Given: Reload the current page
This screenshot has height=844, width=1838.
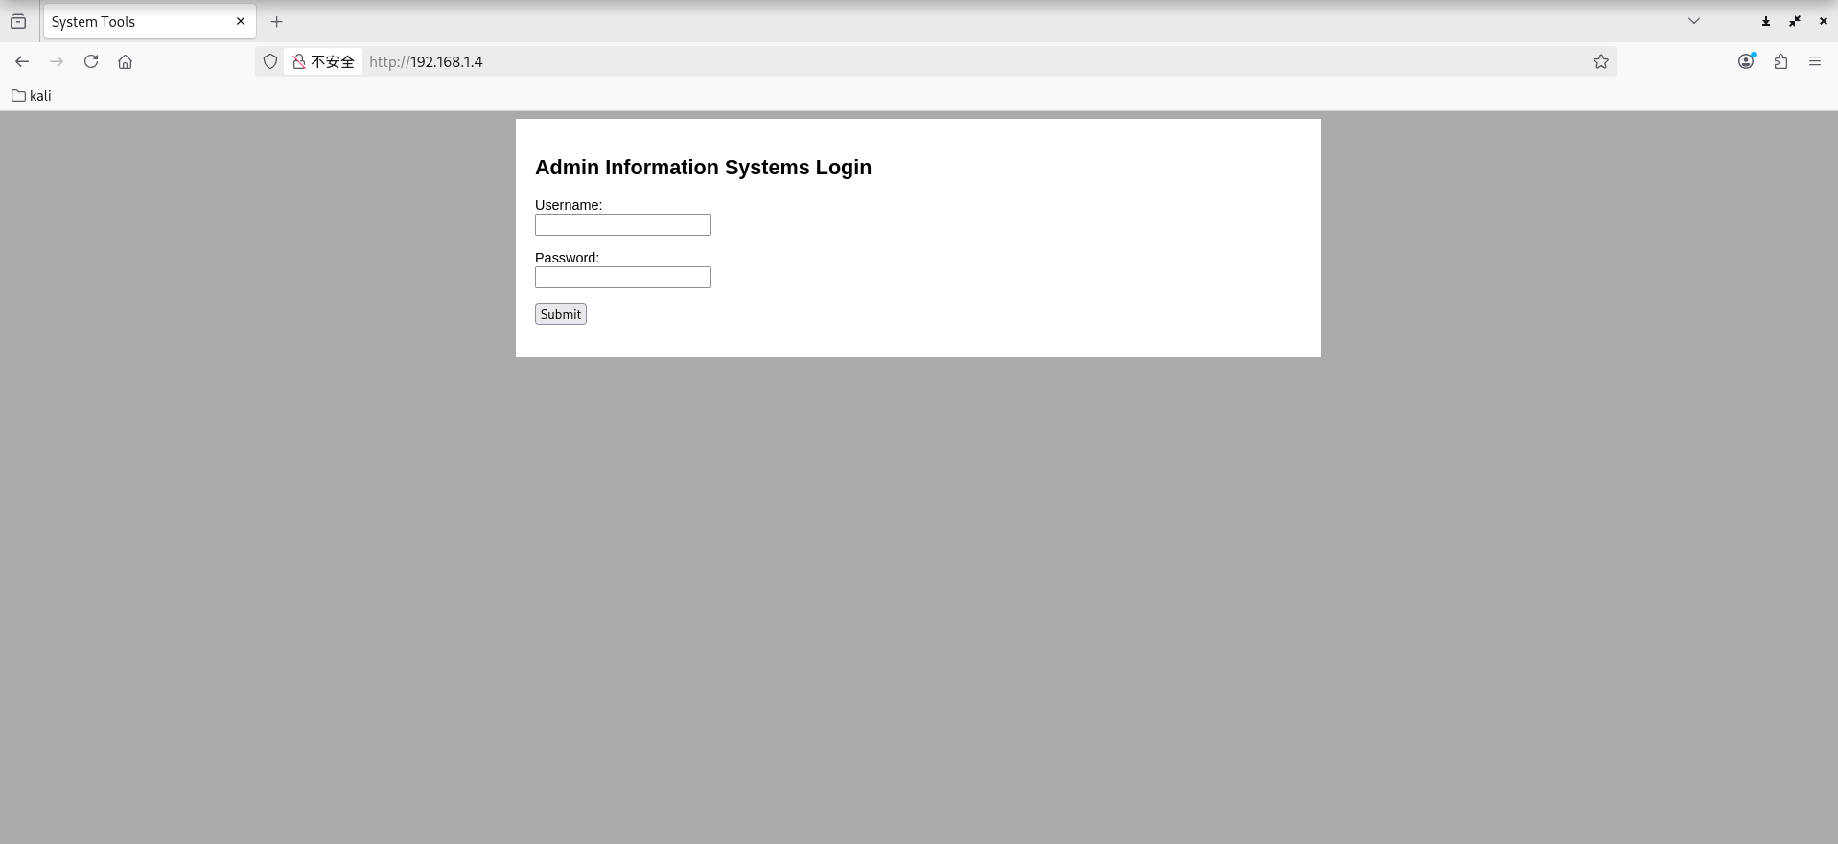Looking at the screenshot, I should click(91, 61).
